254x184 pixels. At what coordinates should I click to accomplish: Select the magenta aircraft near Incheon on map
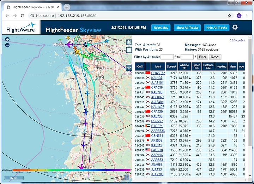pos(69,44)
